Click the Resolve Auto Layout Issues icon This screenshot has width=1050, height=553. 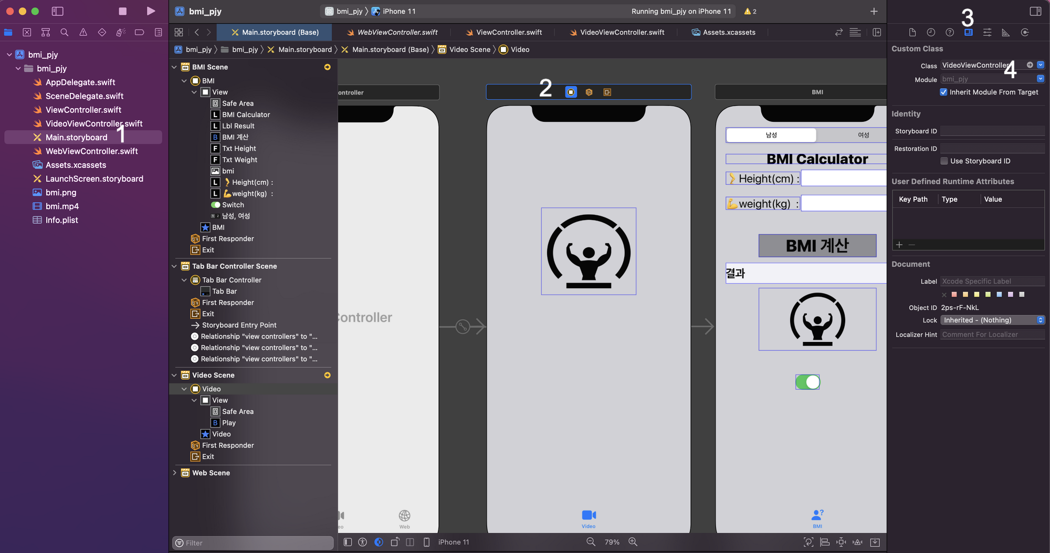(858, 542)
